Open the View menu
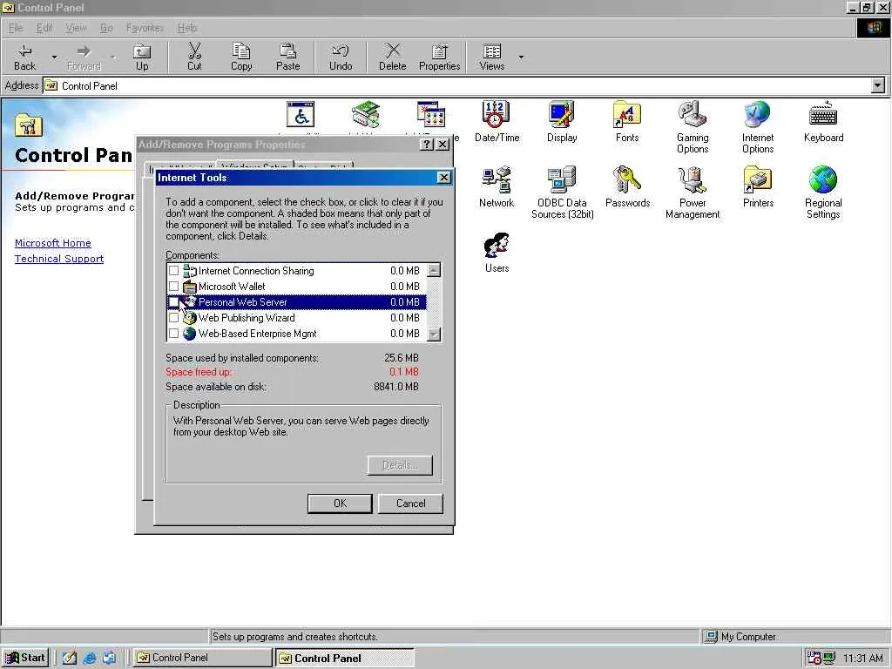Viewport: 892px width, 669px height. (x=76, y=27)
